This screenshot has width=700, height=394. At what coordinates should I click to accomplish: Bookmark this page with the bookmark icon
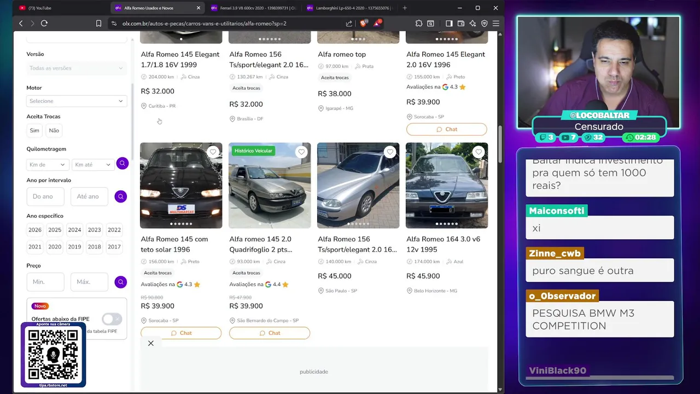tap(98, 24)
